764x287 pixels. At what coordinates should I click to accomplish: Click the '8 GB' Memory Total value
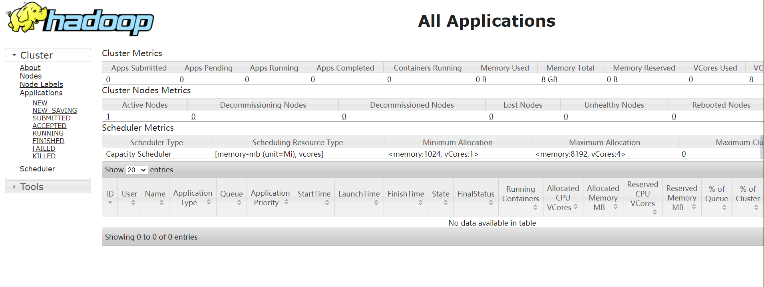pos(549,79)
